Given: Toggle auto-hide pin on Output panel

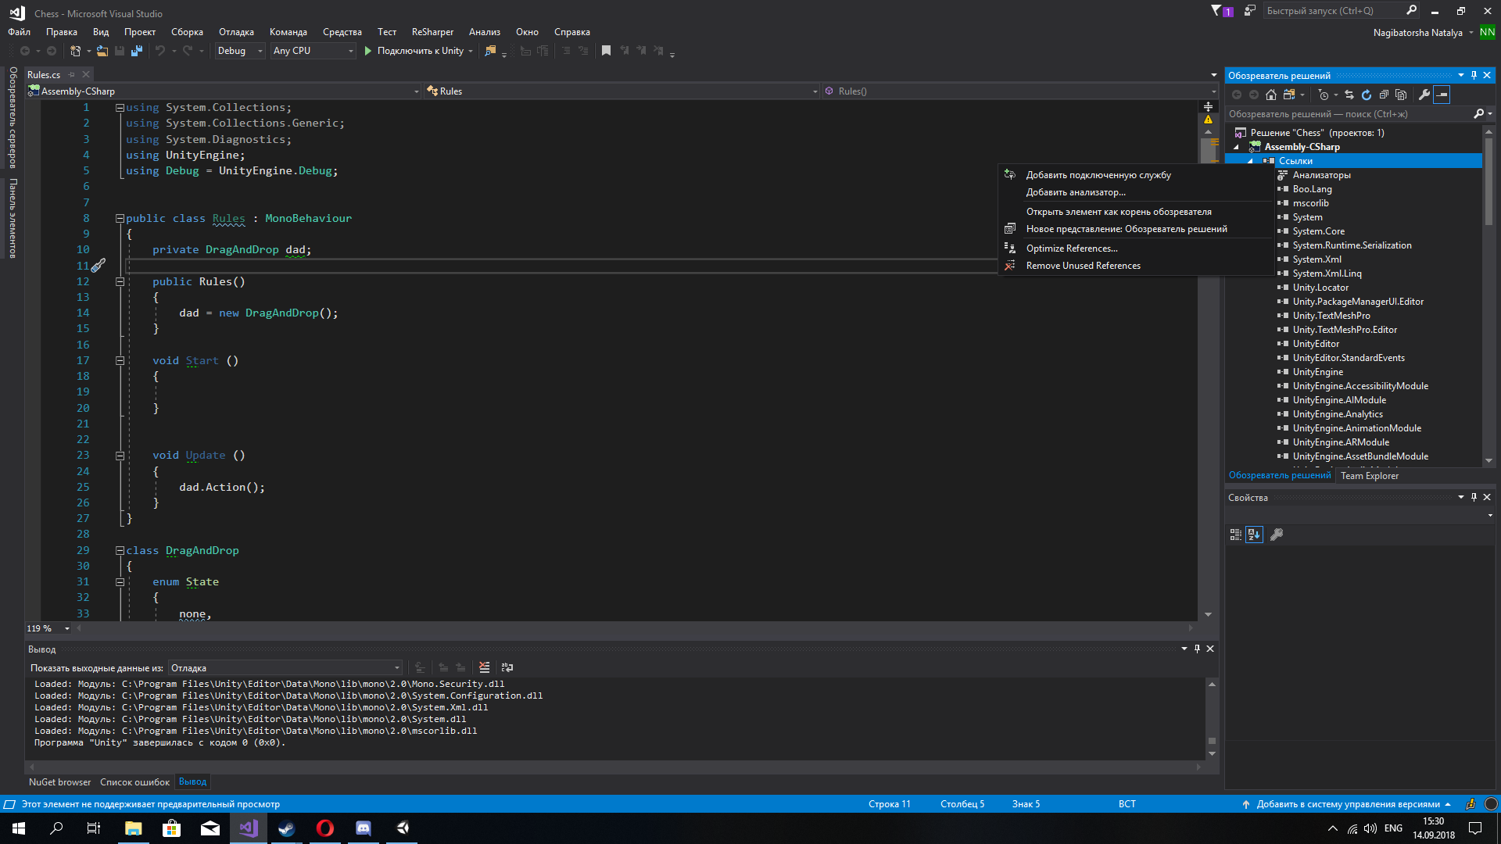Looking at the screenshot, I should 1197,649.
